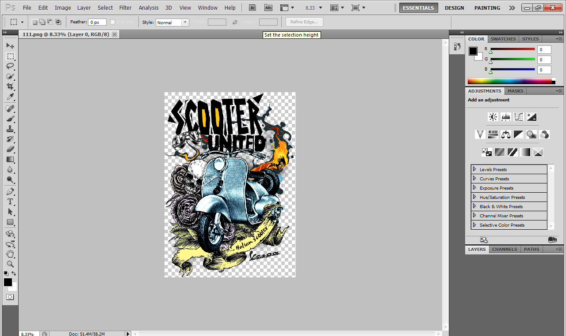Viewport: 566px width, 336px height.
Task: Toggle expanded view of Adjustments panel
Action: [x=484, y=240]
